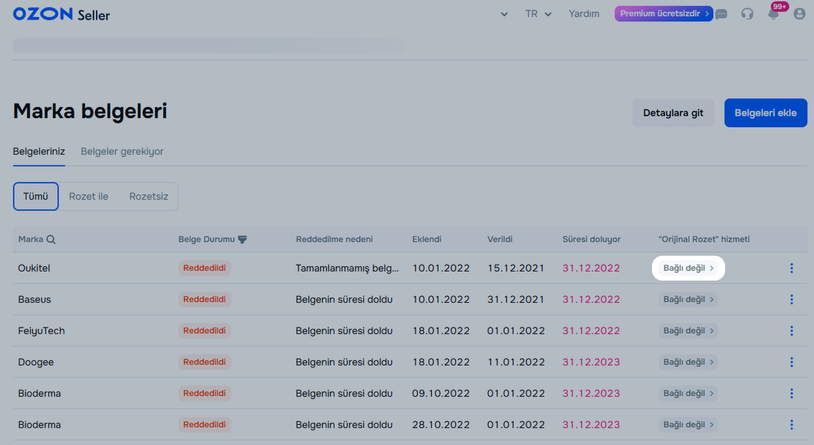
Task: Open Bağlı değil for Bioderma added 28.10.2022
Action: 688,425
